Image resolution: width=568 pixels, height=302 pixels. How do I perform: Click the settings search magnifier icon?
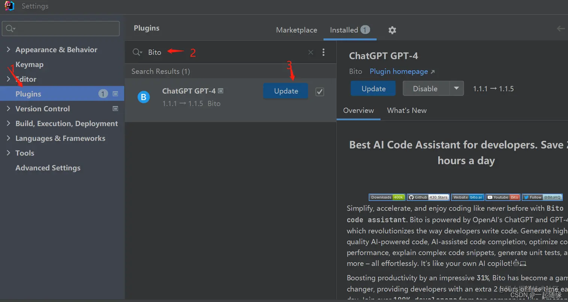[x=11, y=29]
